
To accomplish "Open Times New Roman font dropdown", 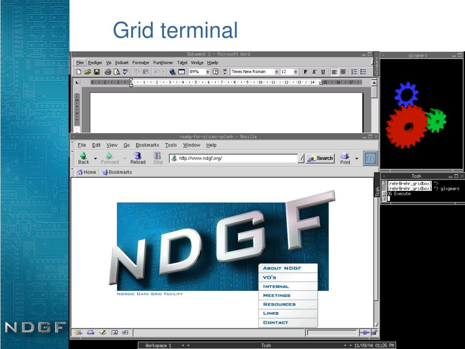I will tap(277, 72).
